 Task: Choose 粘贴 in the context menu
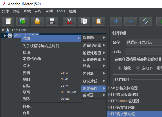(x=51, y=86)
